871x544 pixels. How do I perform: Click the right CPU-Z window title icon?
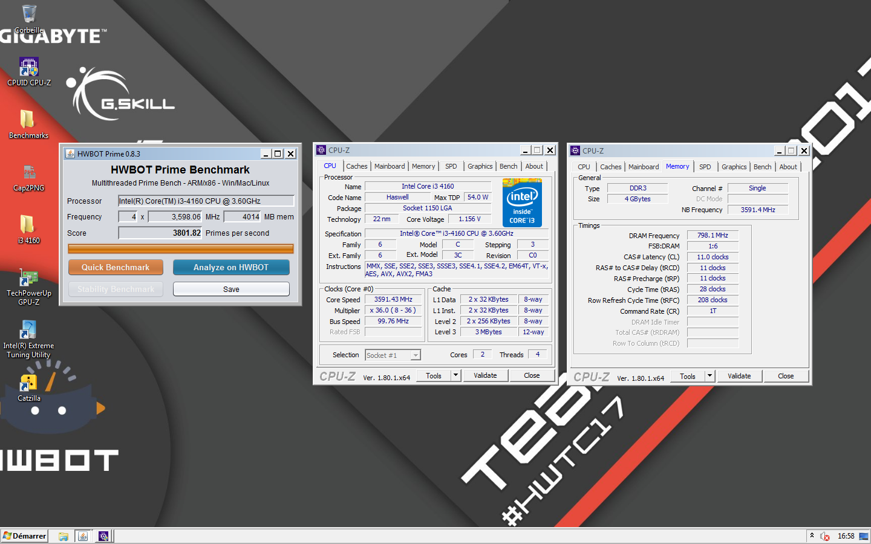point(575,151)
